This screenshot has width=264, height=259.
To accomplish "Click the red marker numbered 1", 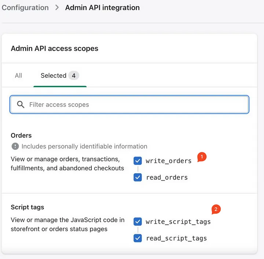I will coord(202,157).
